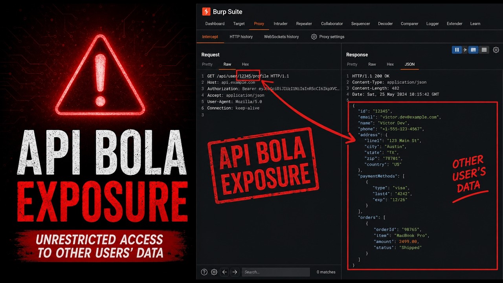This screenshot has height=283, width=503.
Task: Open the Logger tab
Action: tap(433, 24)
